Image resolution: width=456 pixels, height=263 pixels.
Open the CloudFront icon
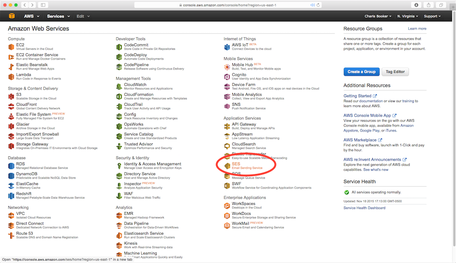tap(11, 106)
